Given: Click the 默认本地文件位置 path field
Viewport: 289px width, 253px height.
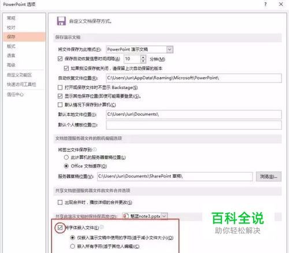Looking at the screenshot, I should 194,114.
